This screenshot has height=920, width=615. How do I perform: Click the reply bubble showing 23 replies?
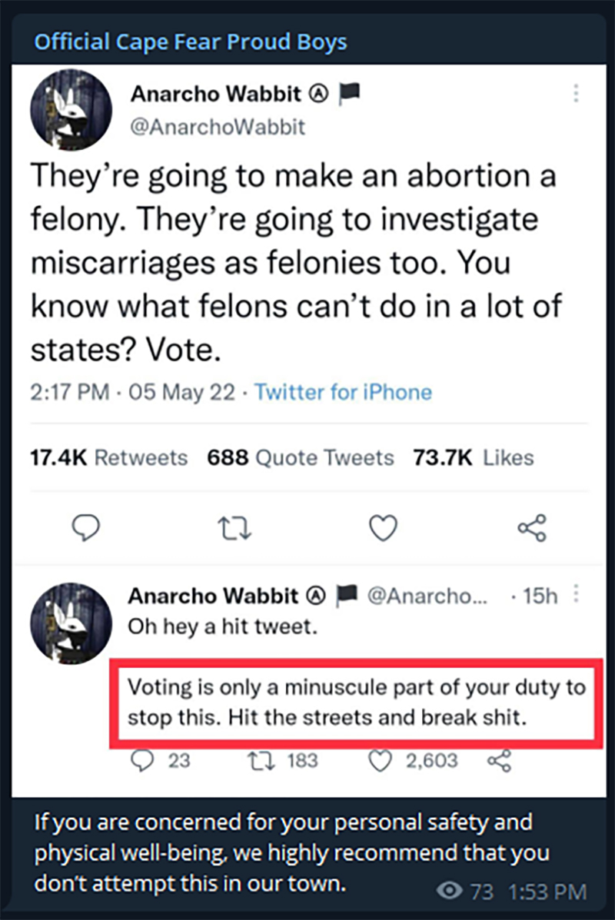coord(142,760)
